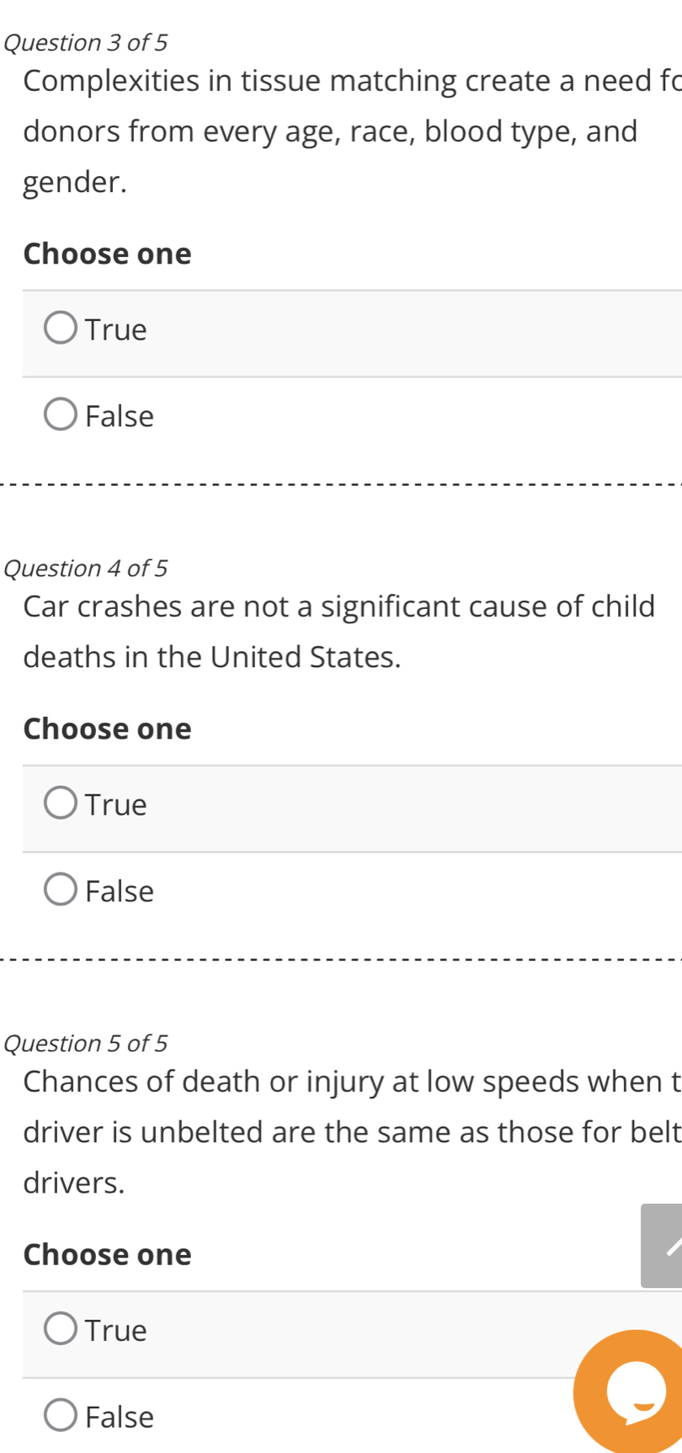This screenshot has width=682, height=1453.
Task: Choose False radio circle for car crashes question
Action: tap(61, 891)
